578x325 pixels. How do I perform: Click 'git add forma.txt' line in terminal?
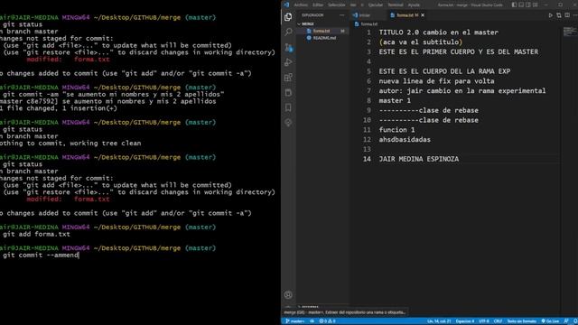click(x=36, y=234)
